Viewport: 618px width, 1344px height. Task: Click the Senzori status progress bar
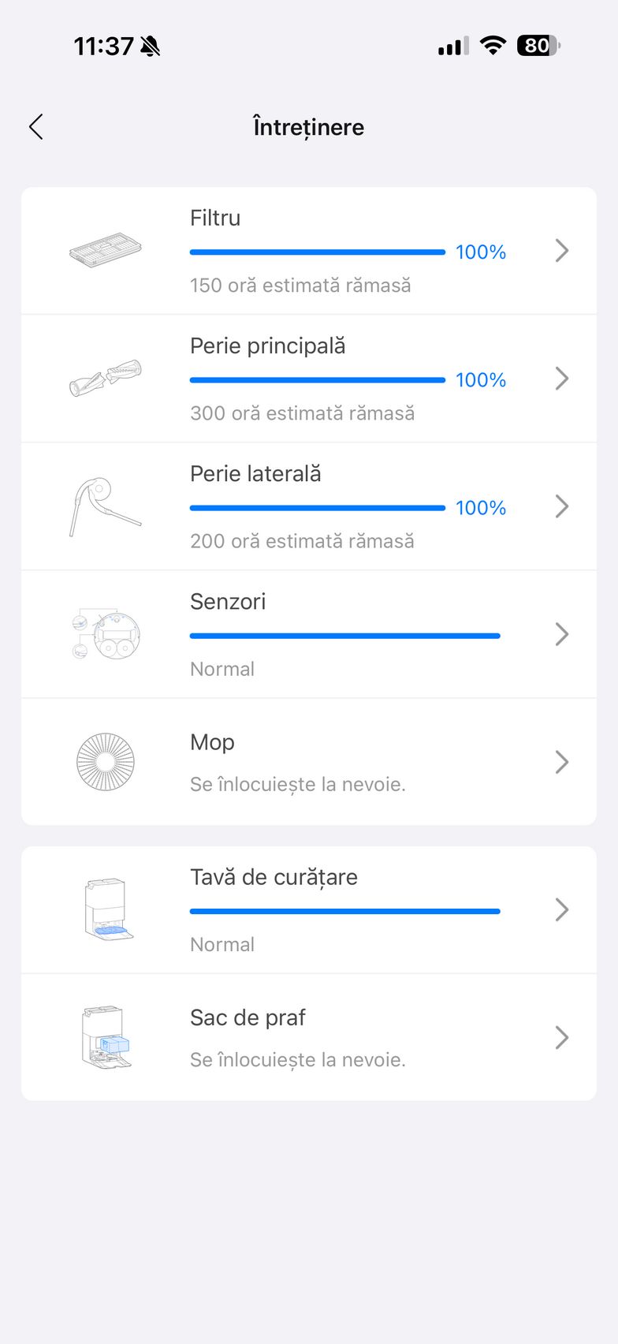coord(344,636)
